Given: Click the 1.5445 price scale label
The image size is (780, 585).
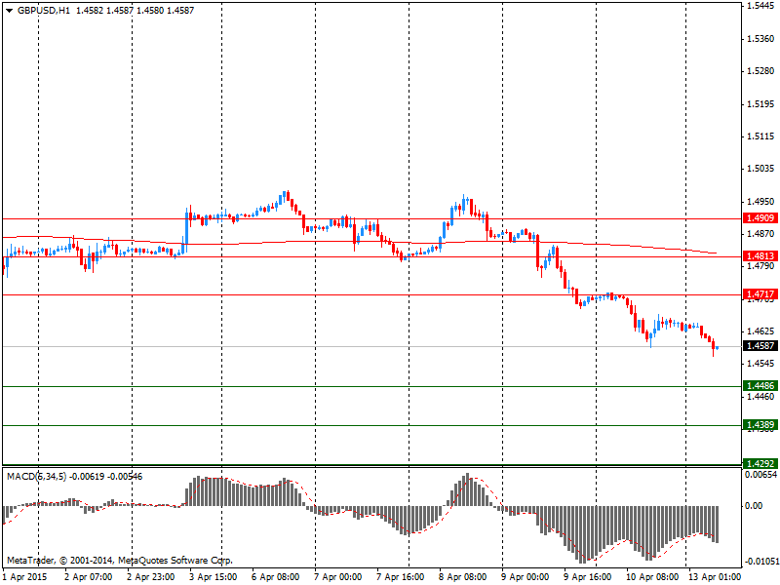Looking at the screenshot, I should coord(760,6).
